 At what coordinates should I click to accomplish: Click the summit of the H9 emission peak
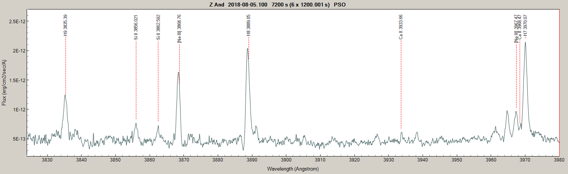pos(65,95)
